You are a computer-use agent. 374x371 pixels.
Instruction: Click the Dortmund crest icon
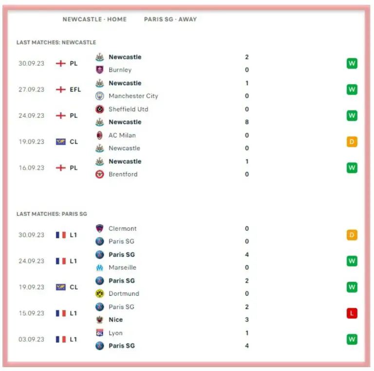click(100, 294)
